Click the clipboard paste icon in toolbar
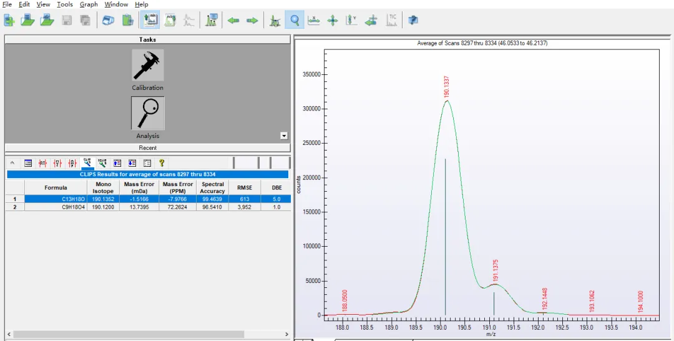This screenshot has width=674, height=341. pos(128,21)
